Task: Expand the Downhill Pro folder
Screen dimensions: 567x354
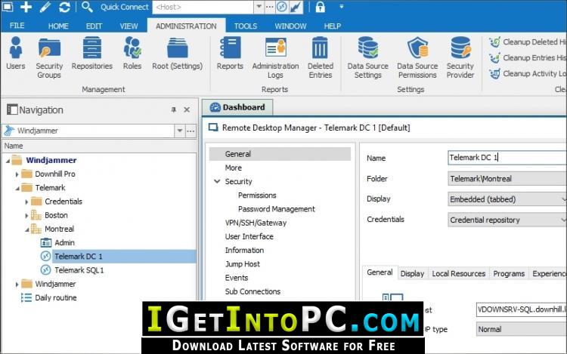Action: [x=17, y=174]
